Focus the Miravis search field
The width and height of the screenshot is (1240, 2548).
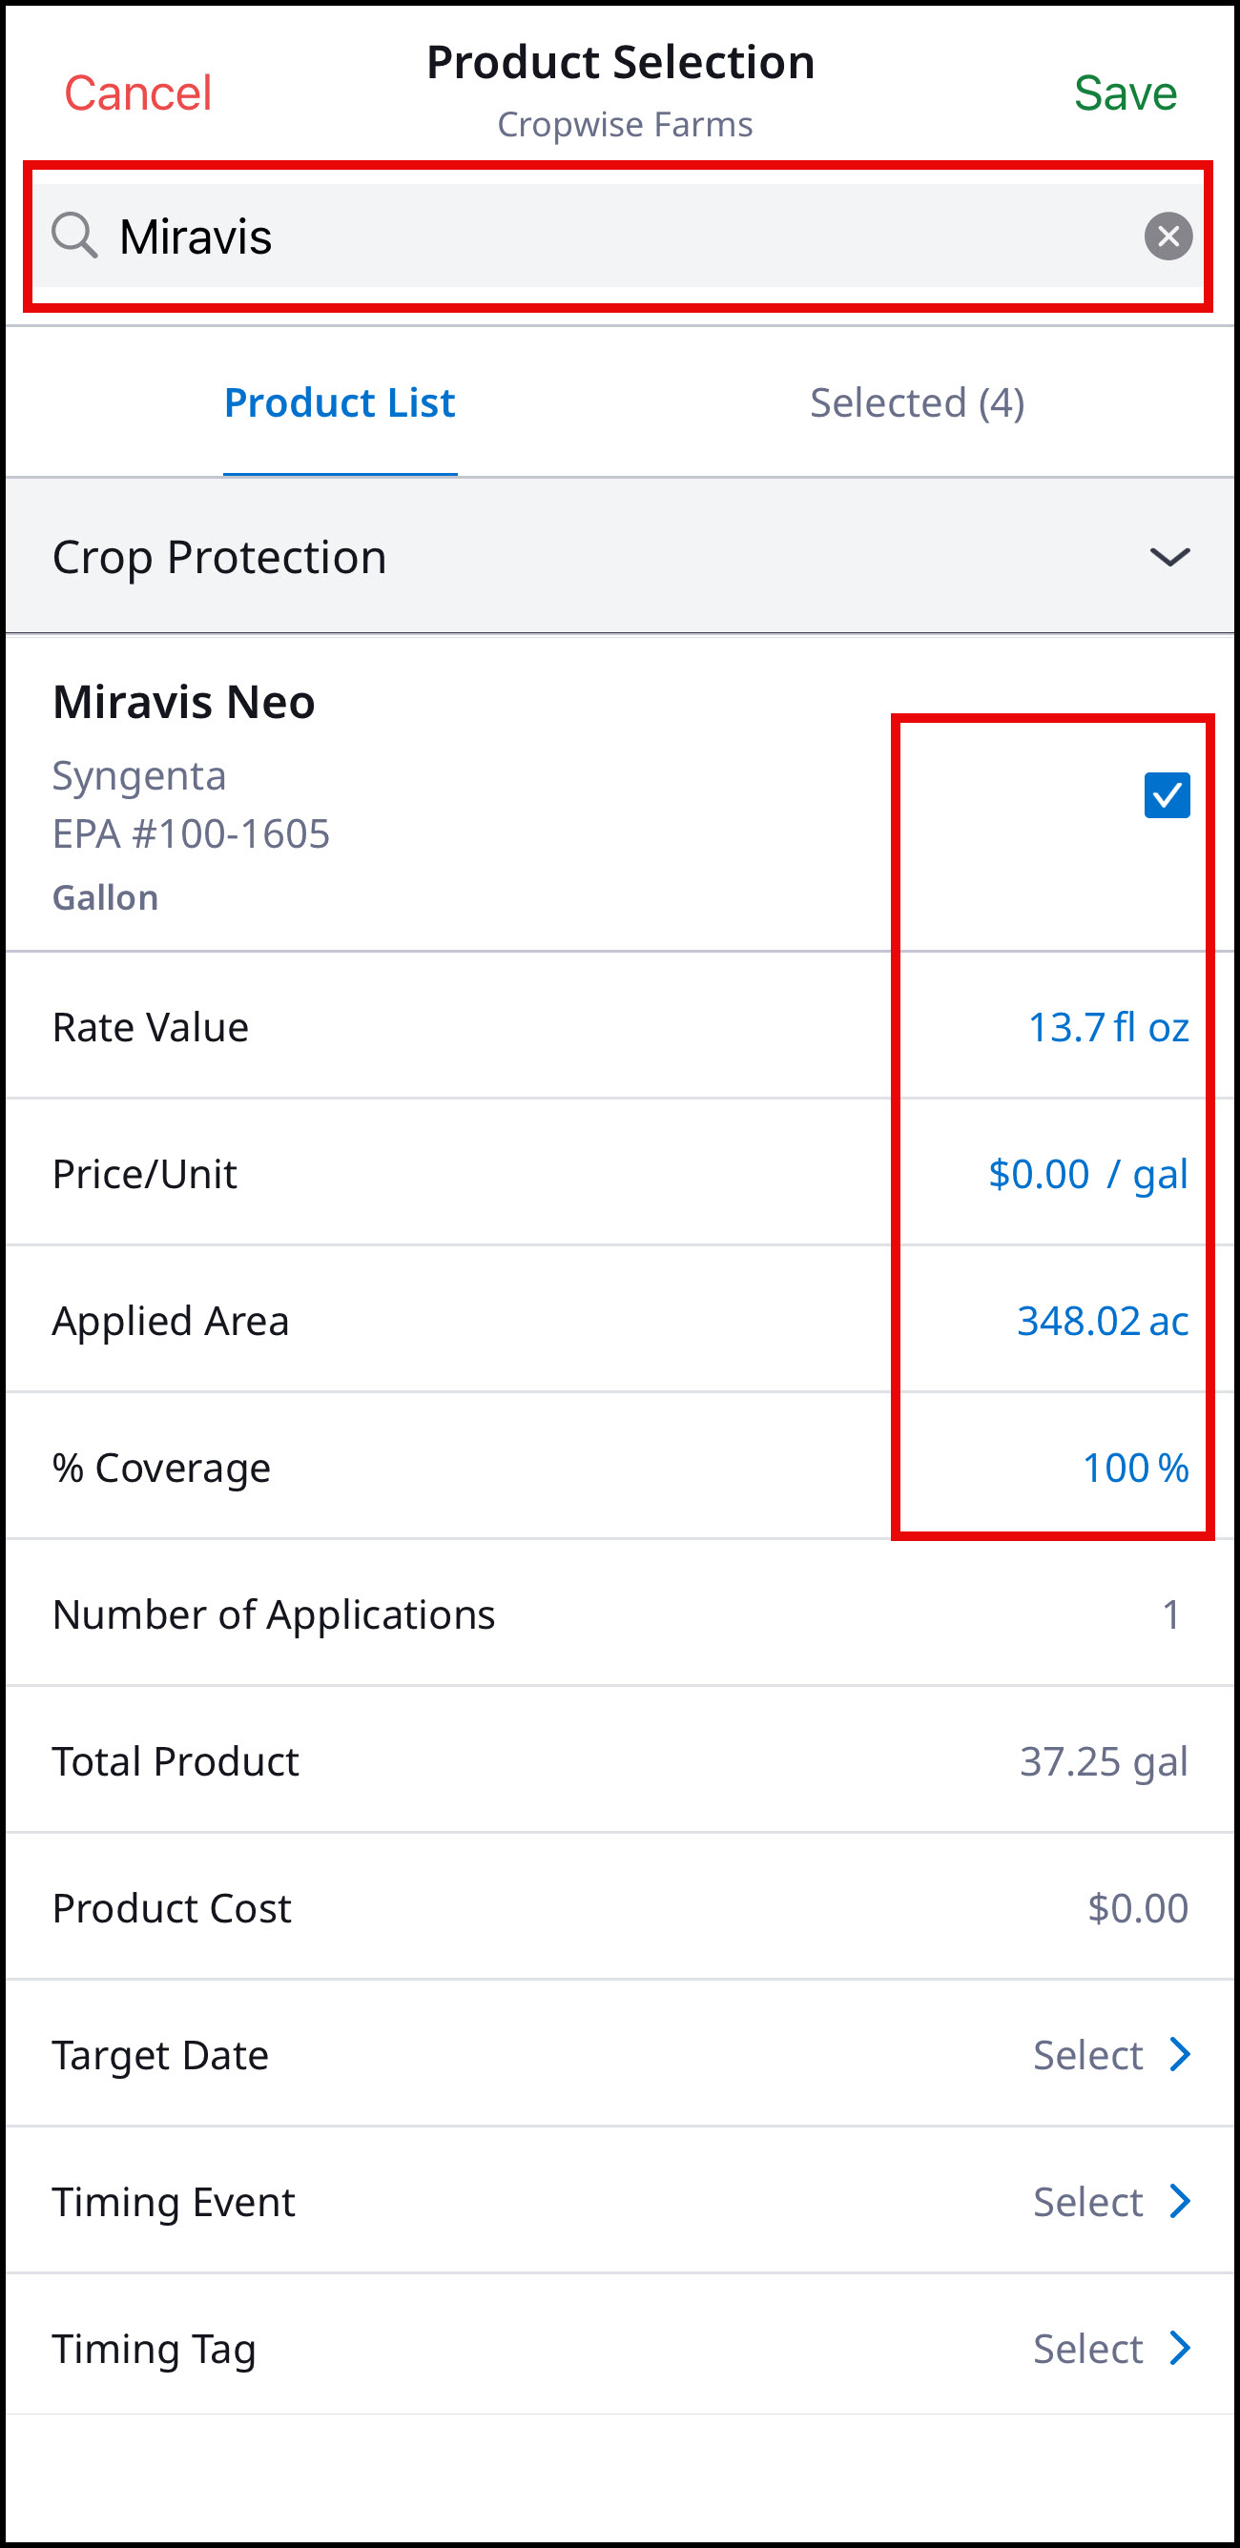point(619,236)
